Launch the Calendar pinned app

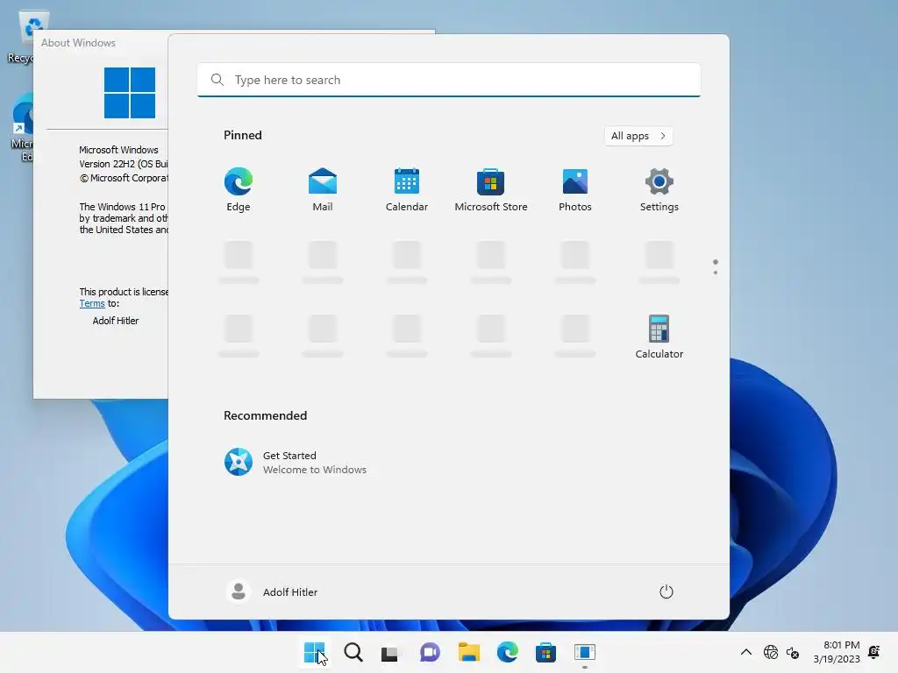coord(407,190)
